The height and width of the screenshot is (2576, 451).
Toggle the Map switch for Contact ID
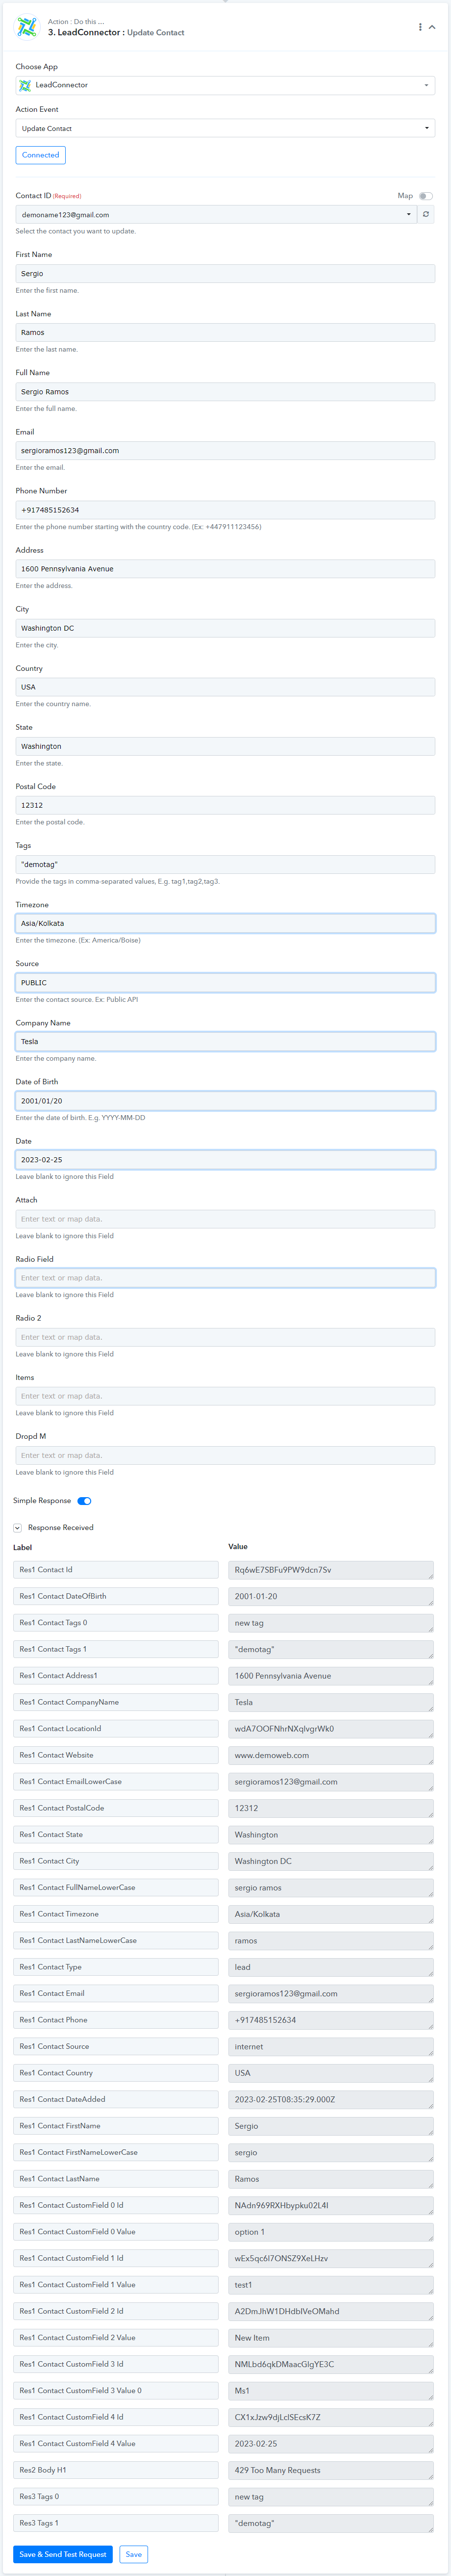tap(426, 196)
